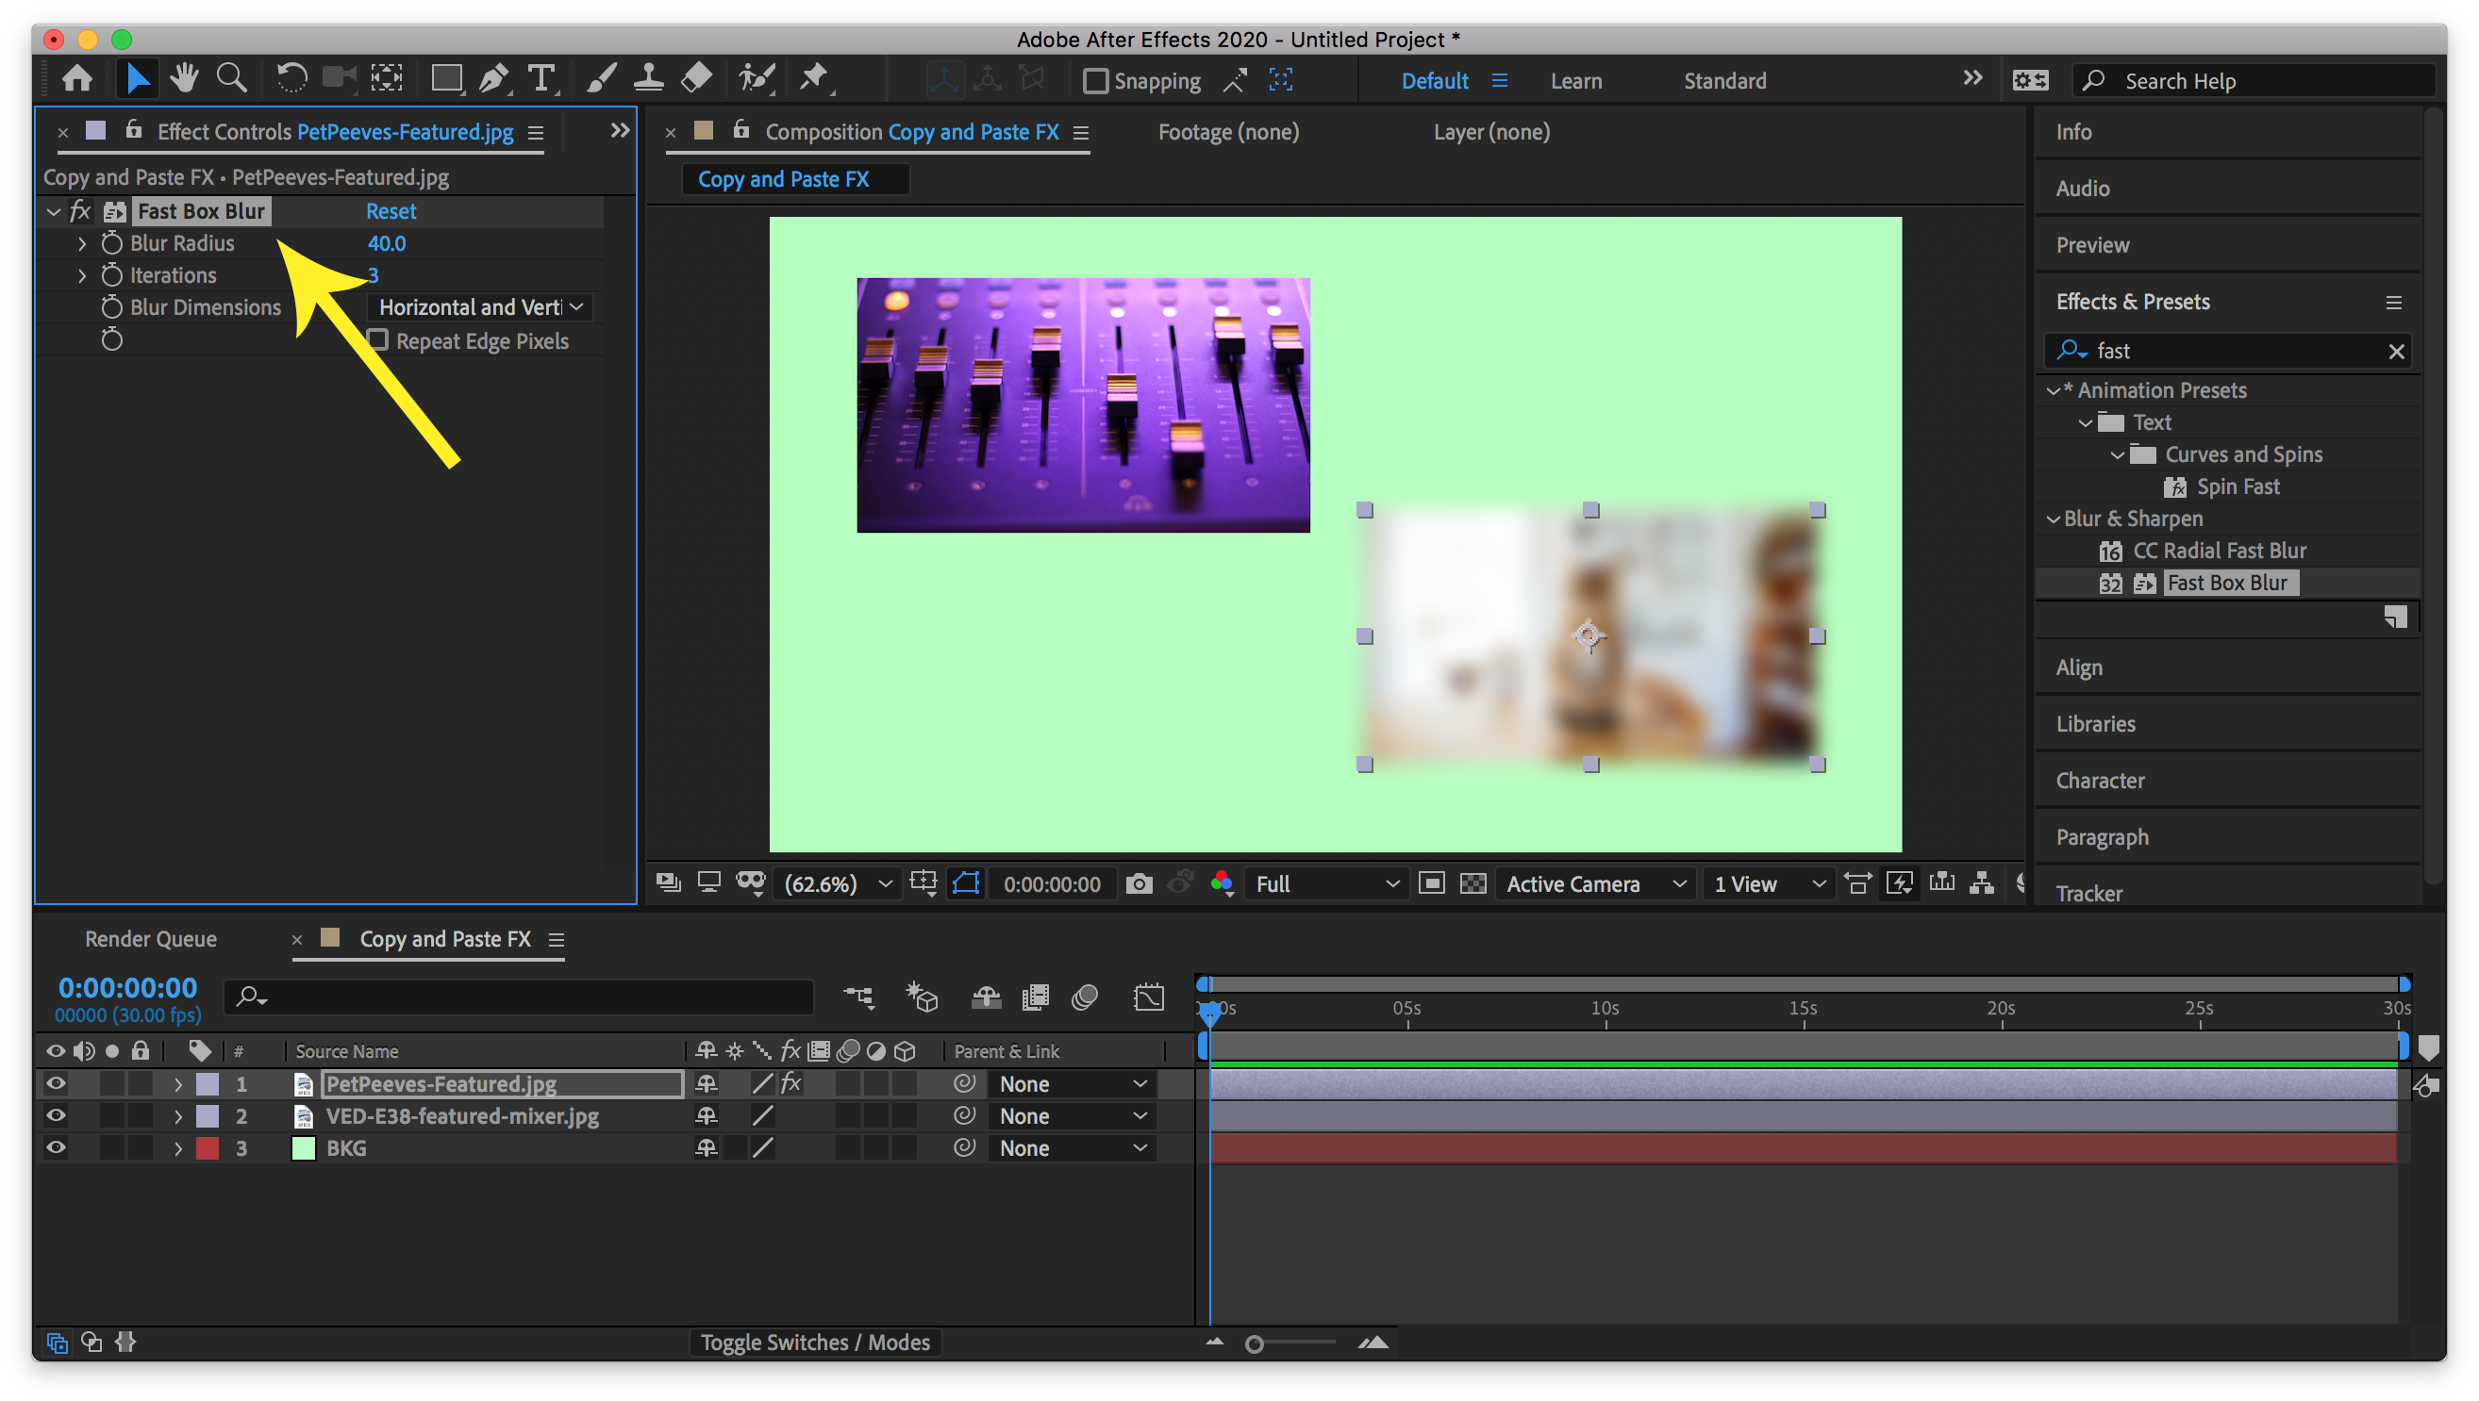This screenshot has width=2479, height=1401.
Task: Click Reset button for Fast Box Blur
Action: point(390,211)
